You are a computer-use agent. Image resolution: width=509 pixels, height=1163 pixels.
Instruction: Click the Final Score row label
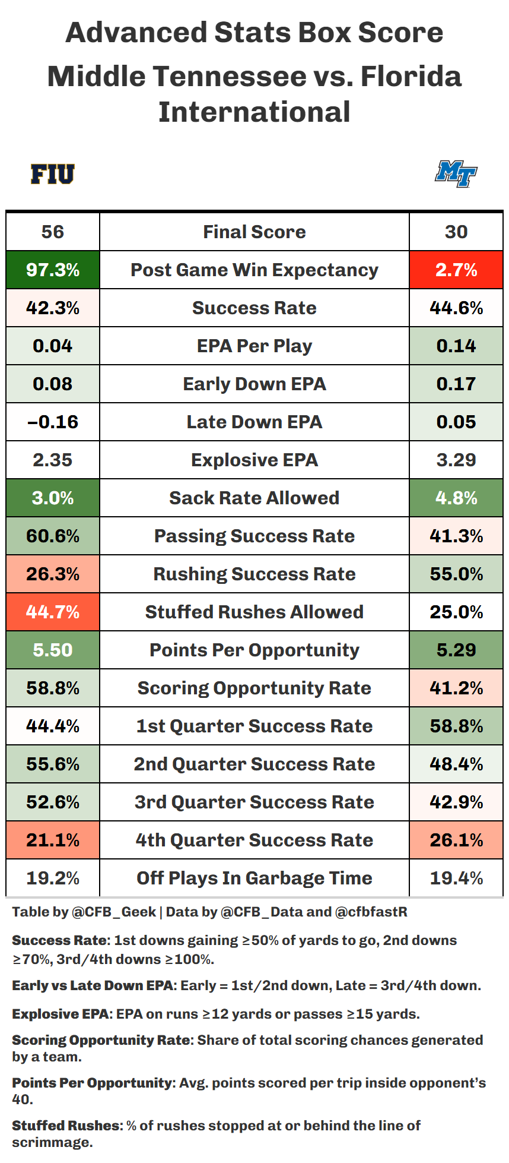click(x=254, y=232)
